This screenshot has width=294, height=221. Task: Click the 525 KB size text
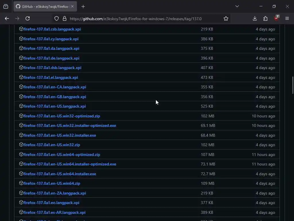207,106
